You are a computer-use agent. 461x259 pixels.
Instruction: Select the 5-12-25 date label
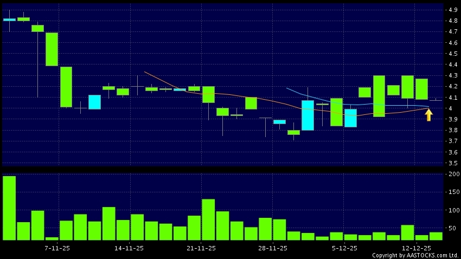coord(344,248)
